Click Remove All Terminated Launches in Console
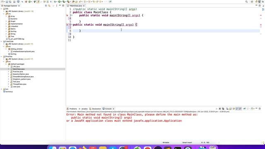 click(223, 108)
